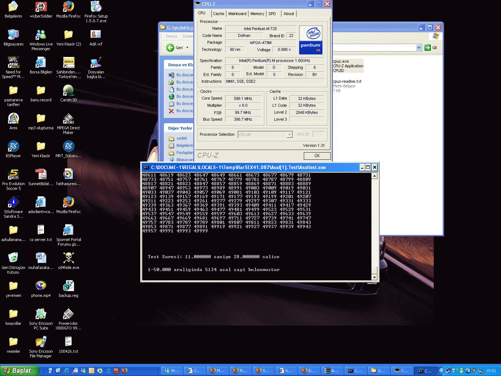Launch SiSoftware Sandra shortcut
Viewport: 501px width, 376px height.
pos(13,207)
